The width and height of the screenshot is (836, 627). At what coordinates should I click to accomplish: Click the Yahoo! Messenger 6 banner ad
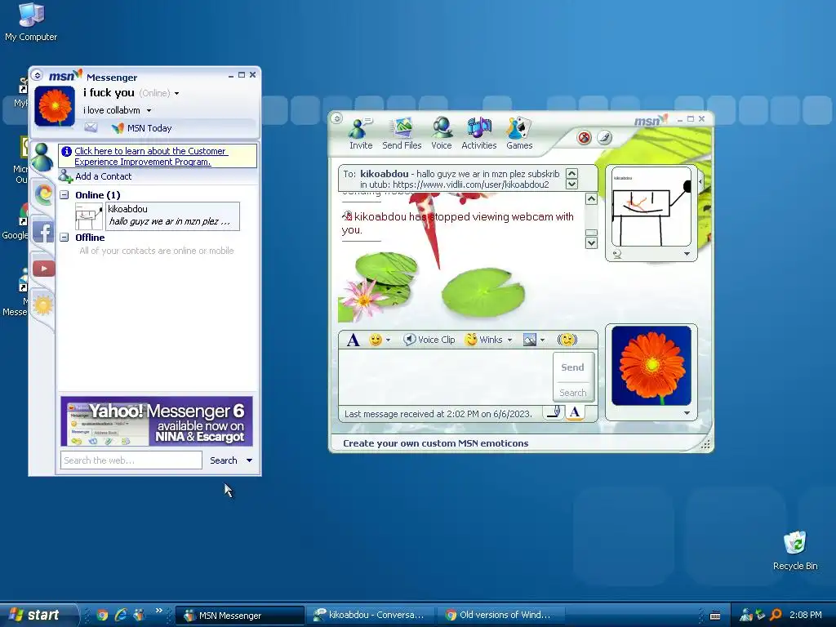click(x=156, y=421)
